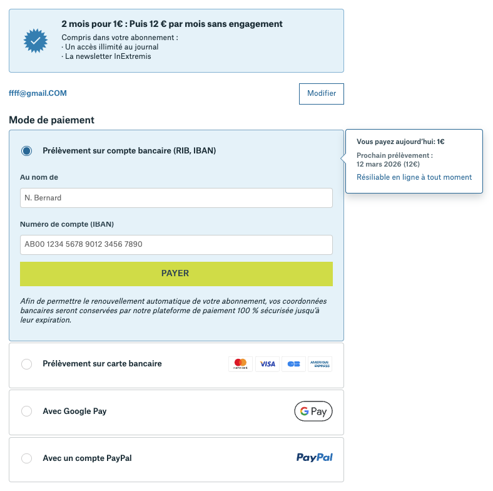Viewport: 493px width, 491px height.
Task: Open the Résiliable en ligne à tout moment link
Action: click(x=414, y=177)
